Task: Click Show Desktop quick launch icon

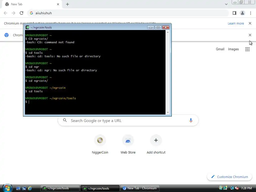Action: 18,188
